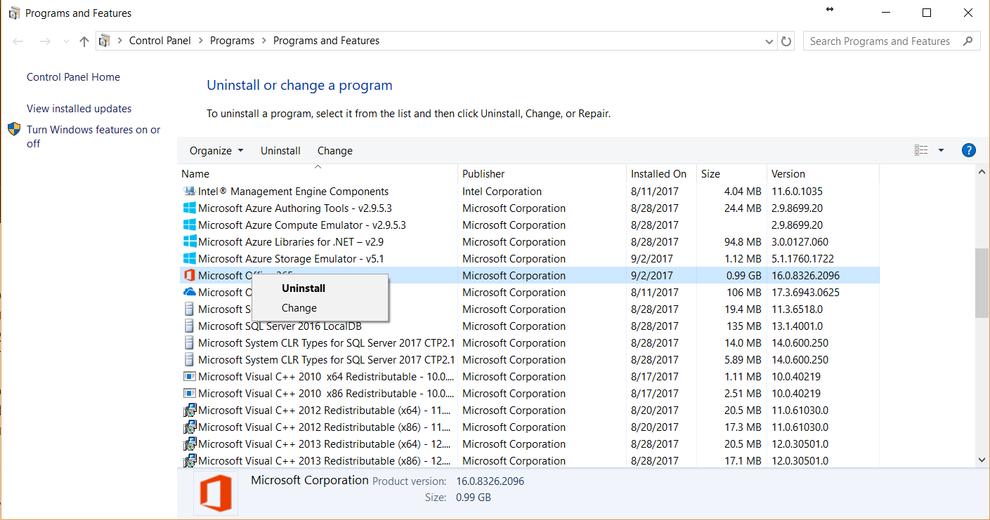Click the address bar Control Panel icon
This screenshot has height=520, width=990.
[105, 41]
